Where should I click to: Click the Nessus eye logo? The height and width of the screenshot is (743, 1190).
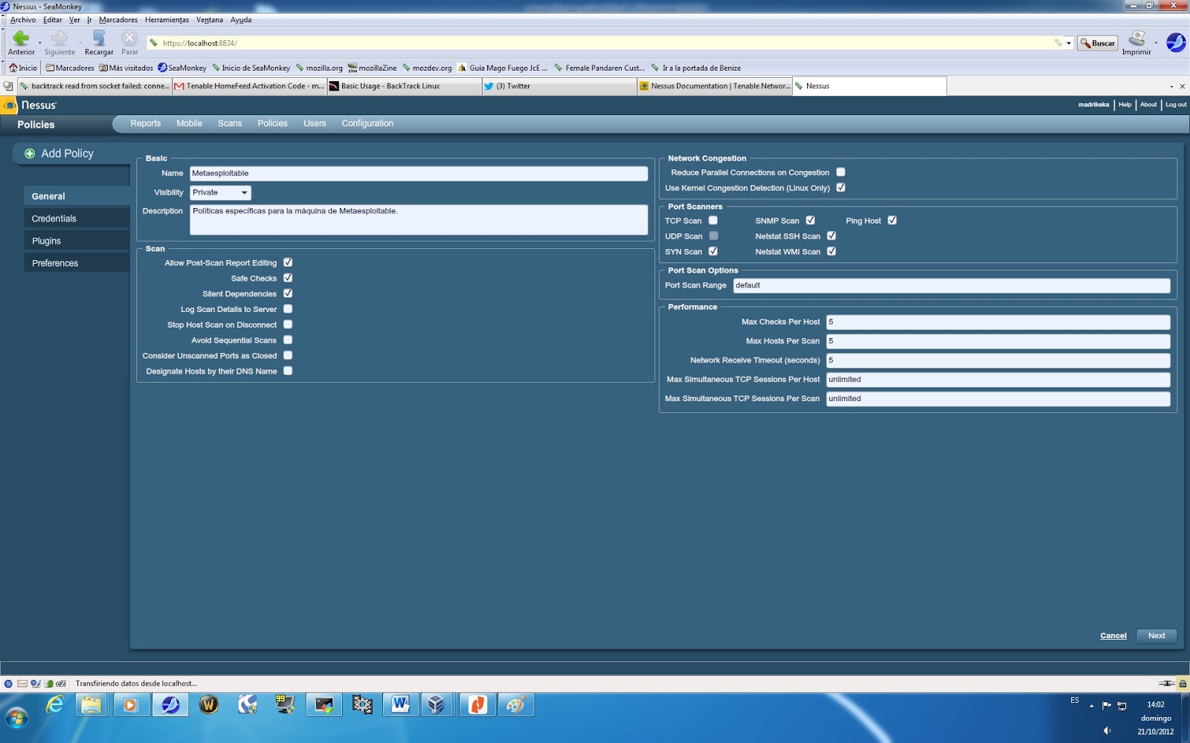point(10,106)
